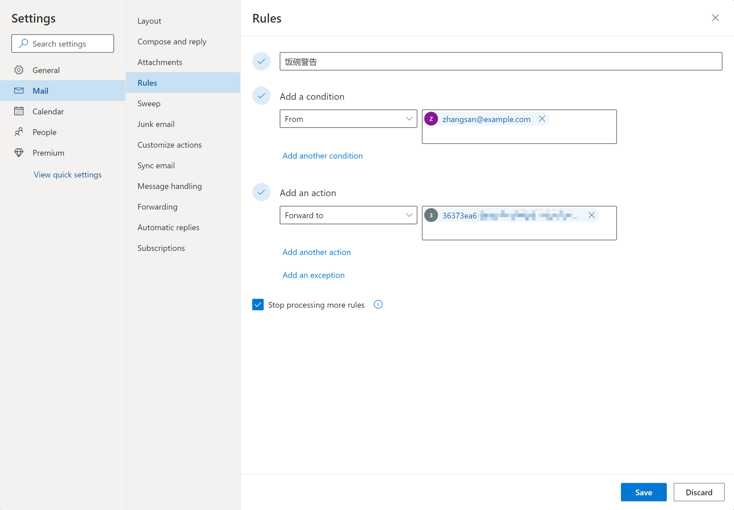Click Add another action link
734x510 pixels.
tap(317, 252)
